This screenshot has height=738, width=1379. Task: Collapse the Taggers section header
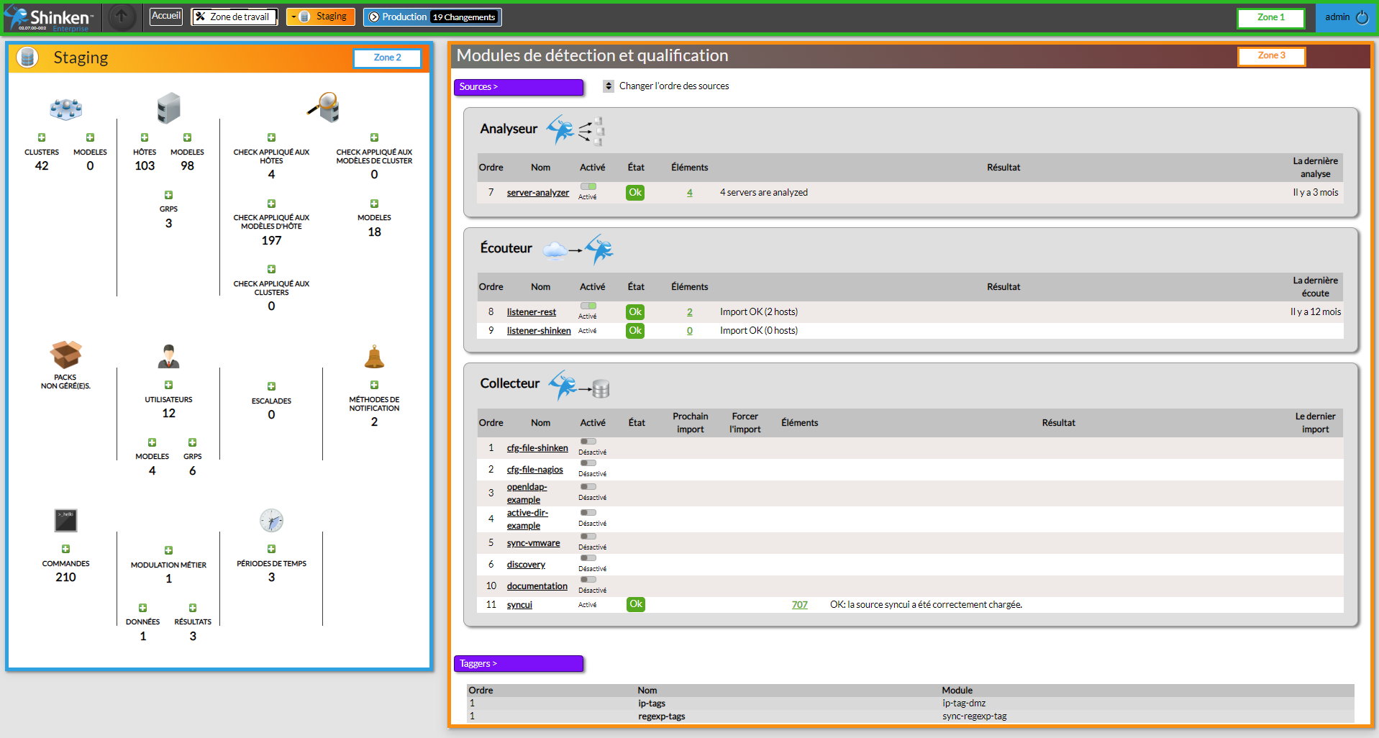point(518,663)
